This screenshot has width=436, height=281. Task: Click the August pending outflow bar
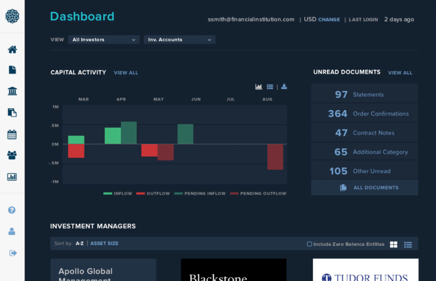click(x=275, y=157)
